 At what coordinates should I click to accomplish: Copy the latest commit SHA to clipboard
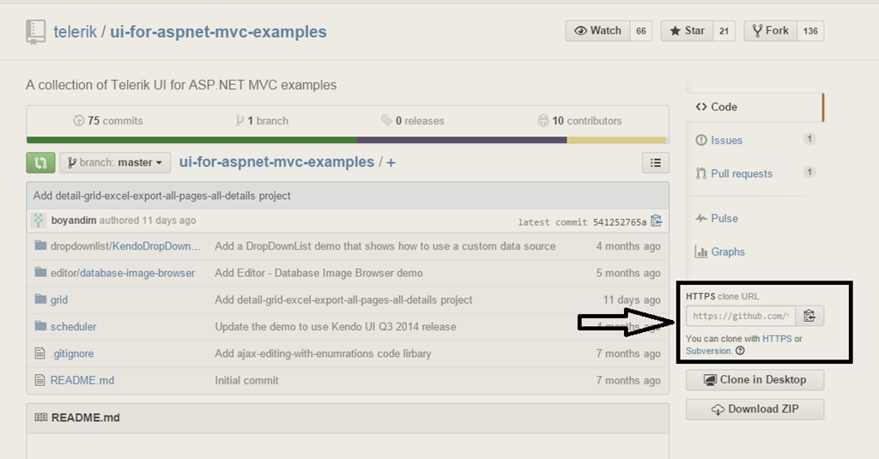(657, 220)
